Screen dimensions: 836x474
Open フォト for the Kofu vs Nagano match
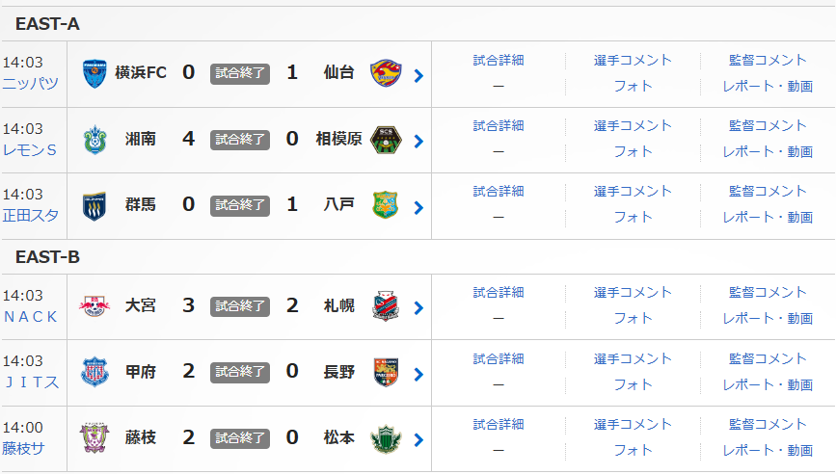pyautogui.click(x=633, y=384)
